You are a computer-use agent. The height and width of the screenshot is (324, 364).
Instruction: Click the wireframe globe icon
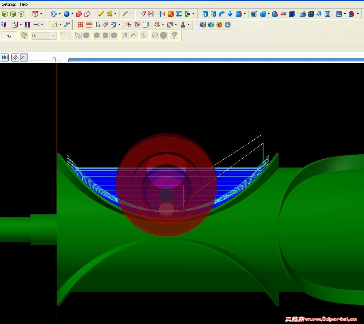point(54,14)
